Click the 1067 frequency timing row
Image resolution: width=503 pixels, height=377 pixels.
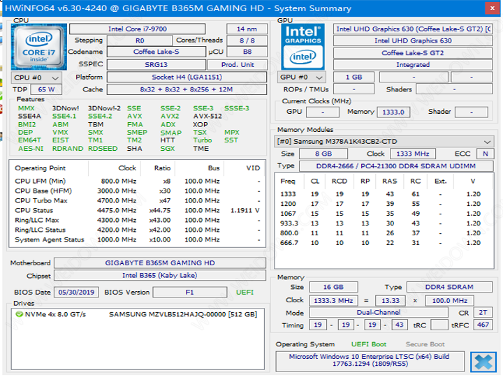pyautogui.click(x=384, y=214)
